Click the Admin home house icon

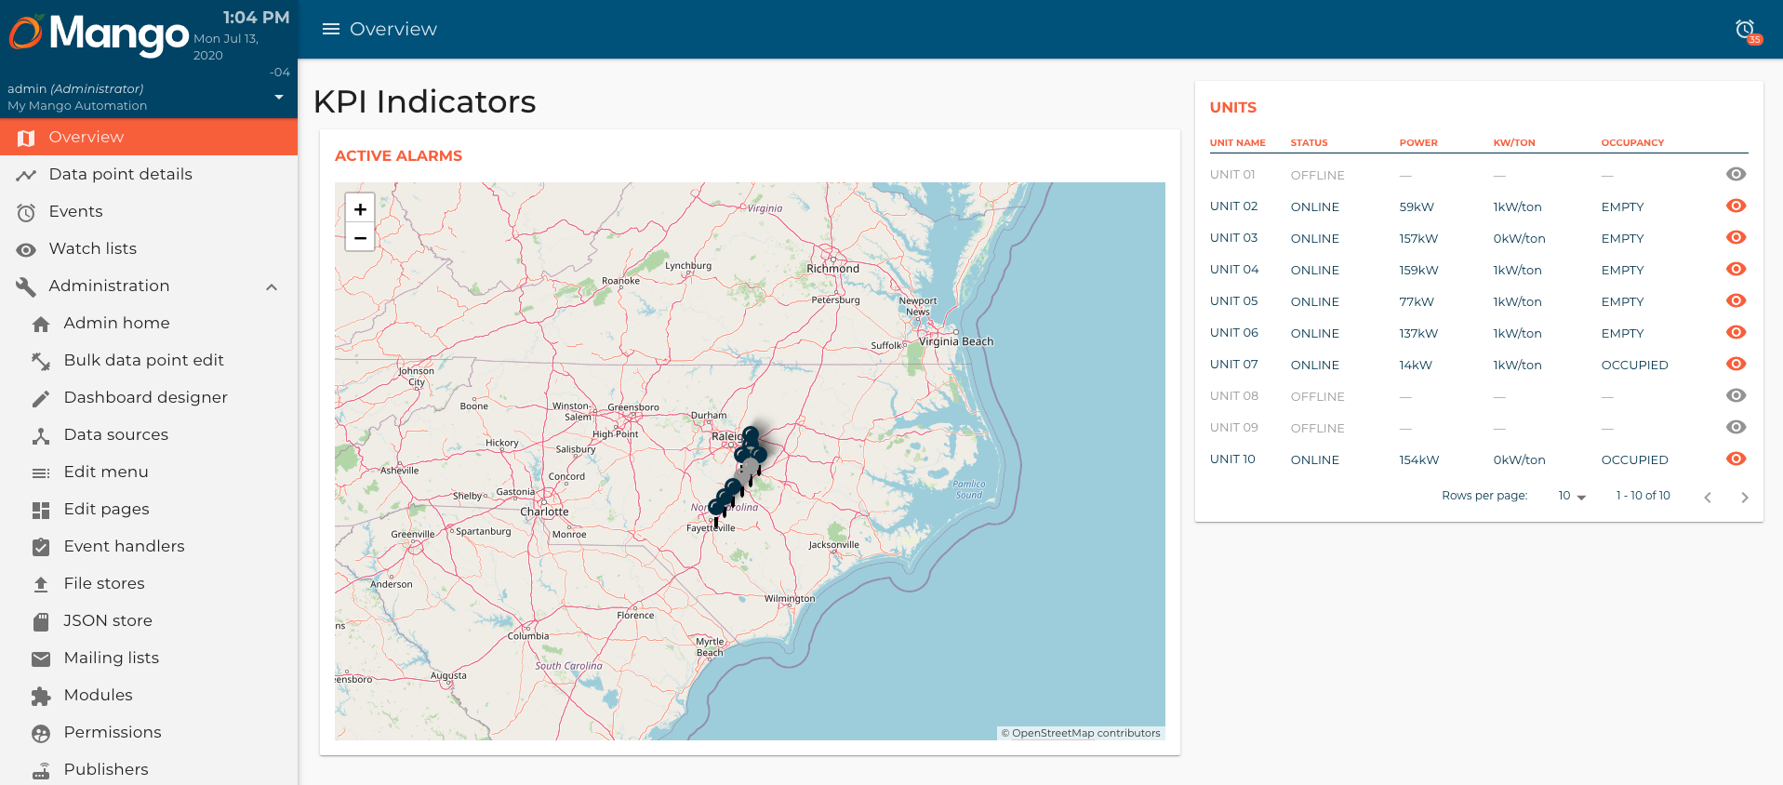(x=41, y=324)
